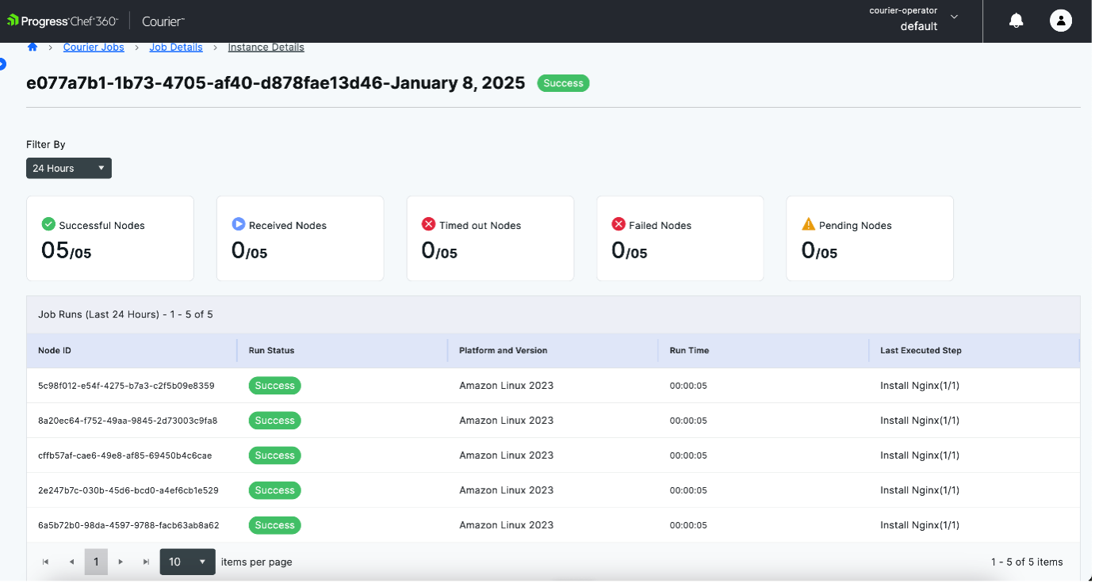Open the 24 Hours filter dropdown
The height and width of the screenshot is (583, 1095).
click(69, 168)
